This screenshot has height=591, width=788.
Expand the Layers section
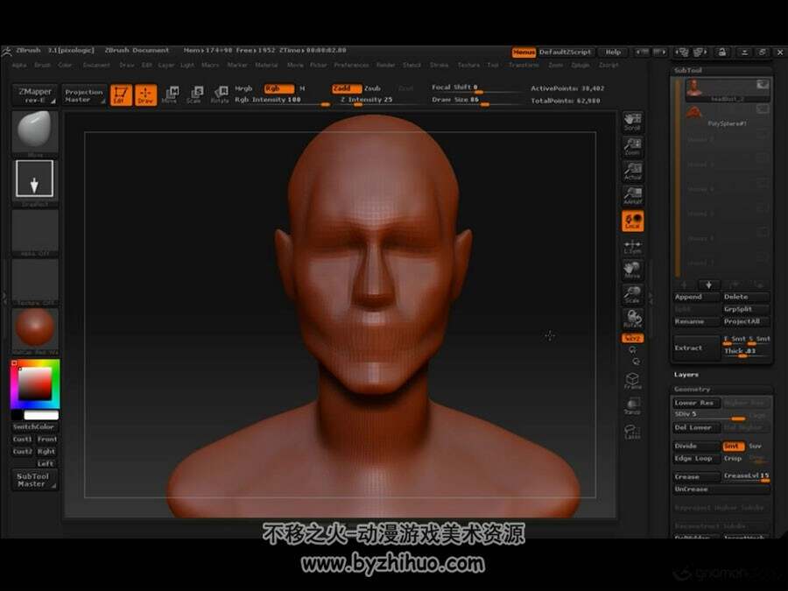point(686,375)
